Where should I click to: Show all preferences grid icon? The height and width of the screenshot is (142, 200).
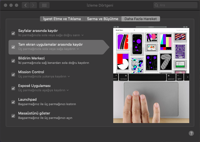[44, 5]
